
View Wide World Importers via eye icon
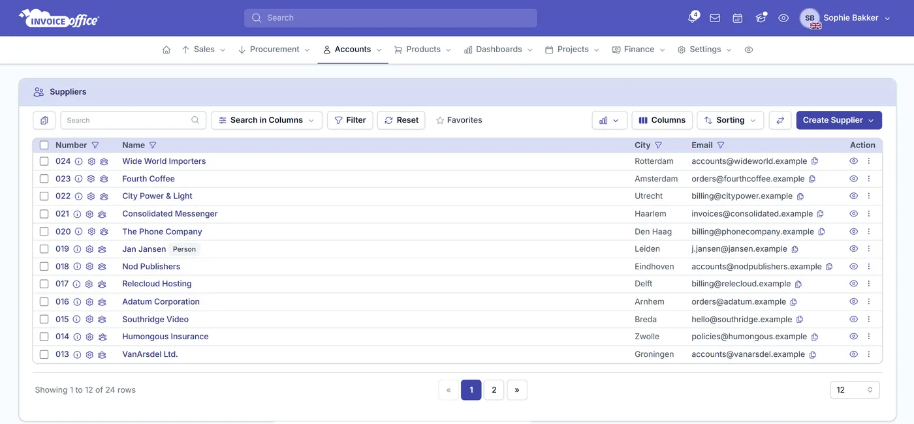(x=853, y=161)
